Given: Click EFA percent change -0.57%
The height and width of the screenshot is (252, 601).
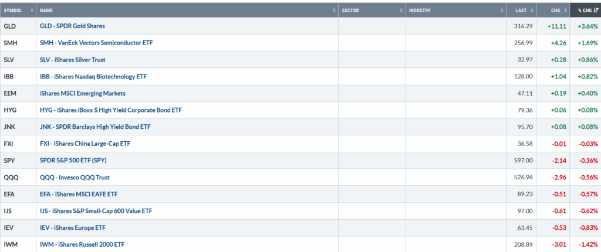Looking at the screenshot, I should (588, 194).
